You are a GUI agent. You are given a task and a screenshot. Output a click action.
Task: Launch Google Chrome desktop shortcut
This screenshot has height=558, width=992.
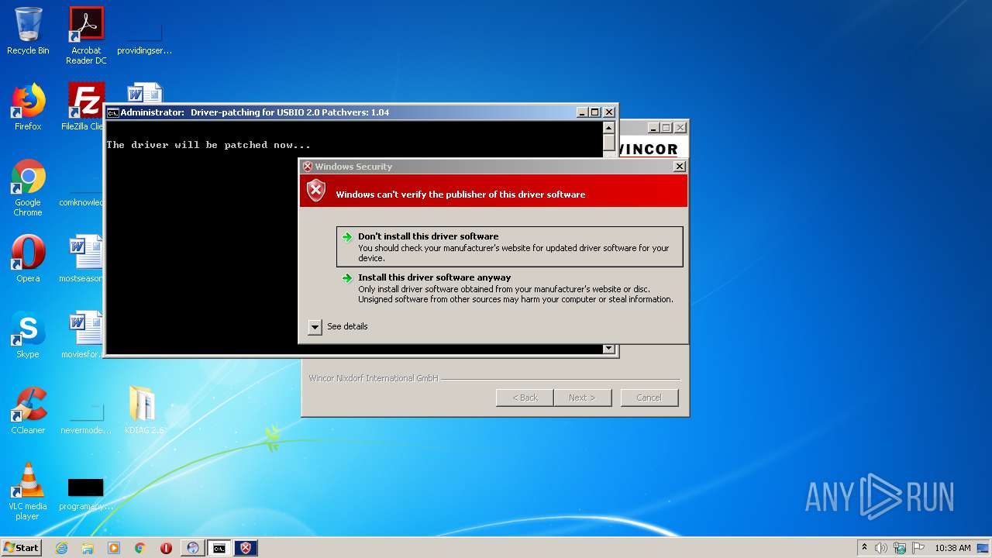coord(28,188)
